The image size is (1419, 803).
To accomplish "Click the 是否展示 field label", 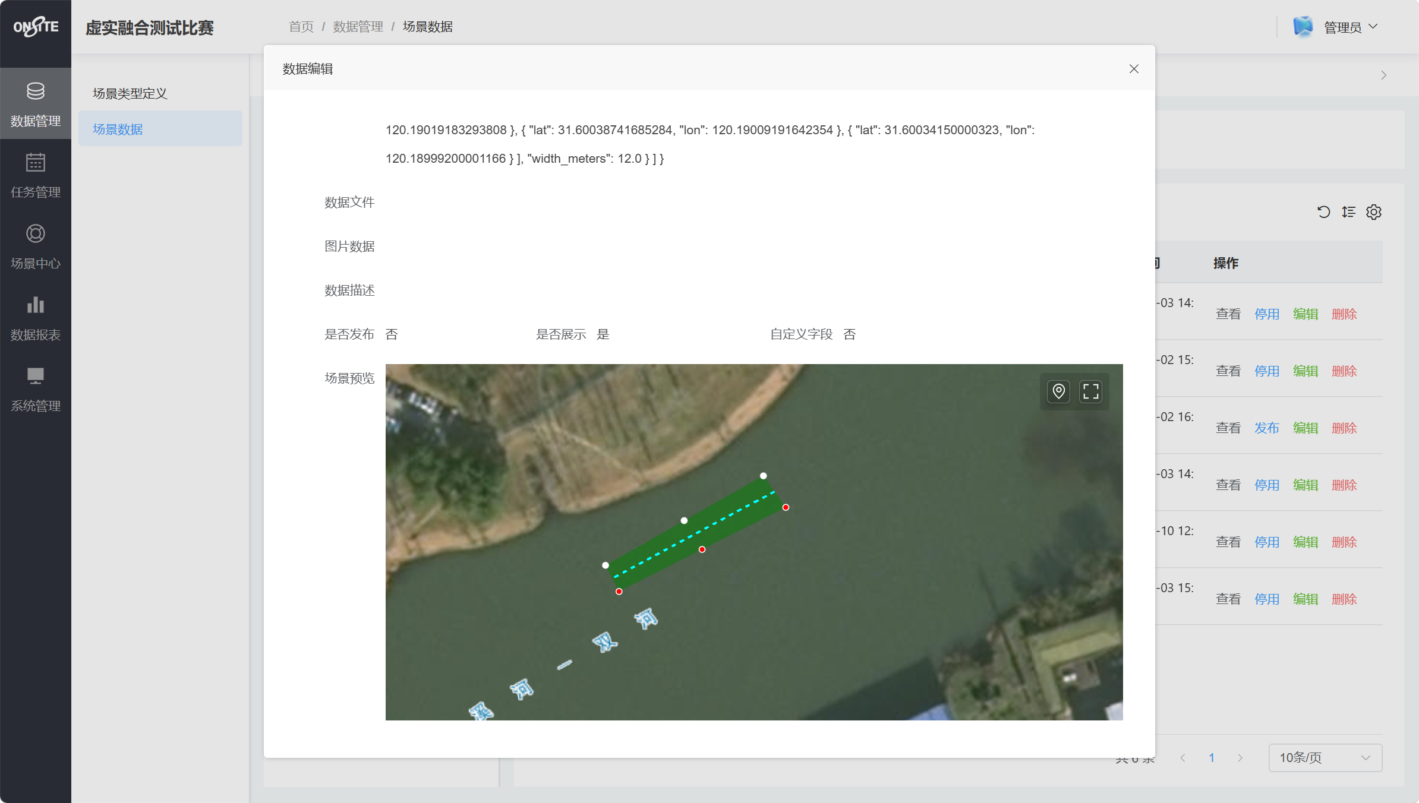I will [561, 334].
